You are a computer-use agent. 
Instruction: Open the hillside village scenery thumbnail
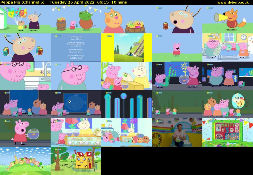click(x=25, y=161)
